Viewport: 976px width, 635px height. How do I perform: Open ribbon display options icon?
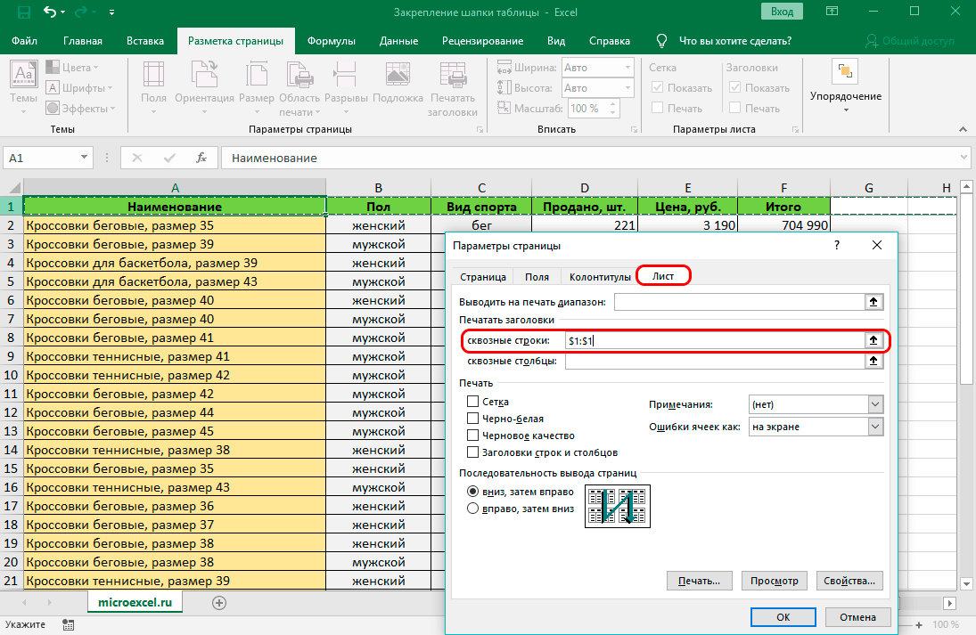point(832,12)
